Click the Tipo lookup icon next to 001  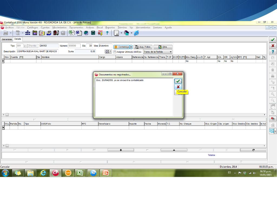coord(26,46)
